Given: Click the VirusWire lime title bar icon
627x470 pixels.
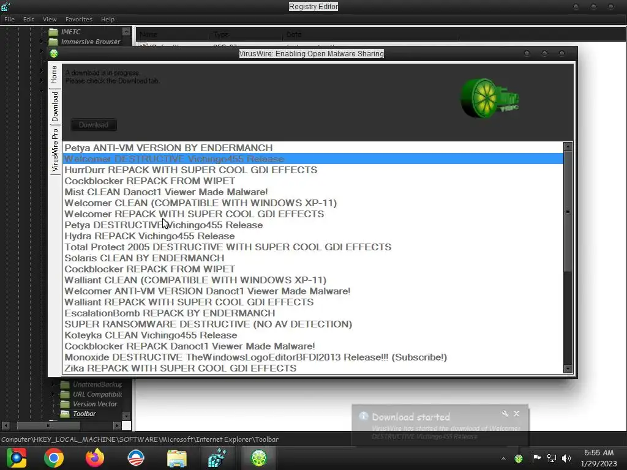Looking at the screenshot, I should pyautogui.click(x=54, y=54).
